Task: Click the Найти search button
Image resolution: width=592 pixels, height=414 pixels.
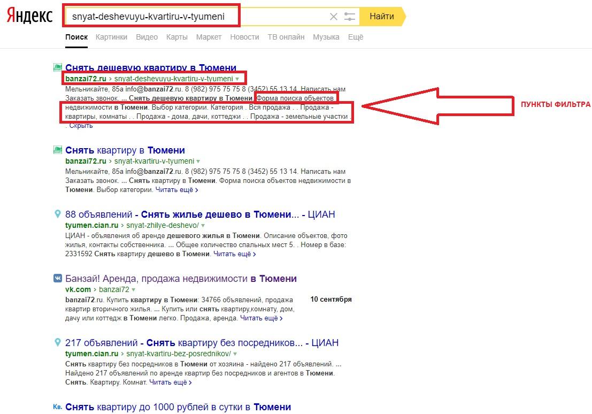Action: click(382, 16)
